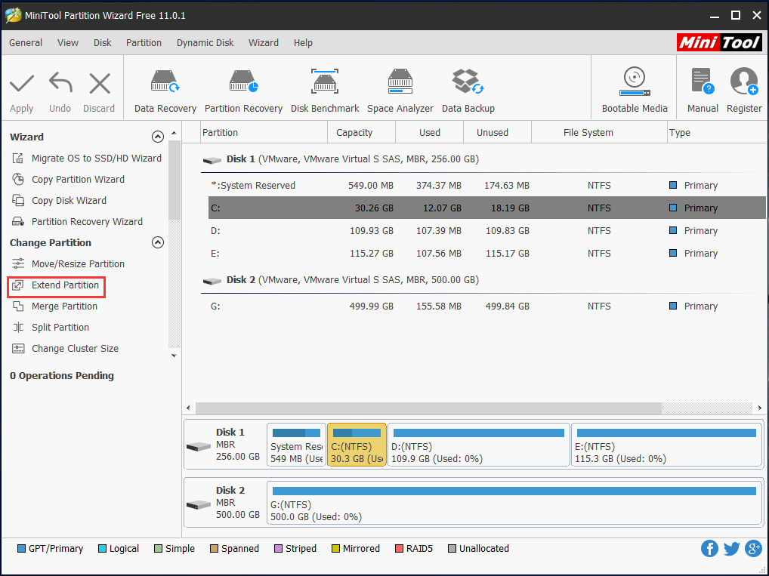The width and height of the screenshot is (769, 576).
Task: Click the MiniTool logo
Action: pos(719,42)
